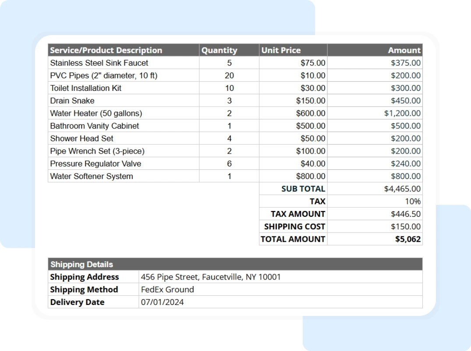The image size is (471, 351).
Task: Click the Pressure Regulator Valve quantity
Action: pos(228,163)
